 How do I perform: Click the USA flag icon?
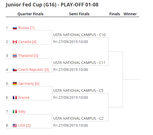[15, 126]
